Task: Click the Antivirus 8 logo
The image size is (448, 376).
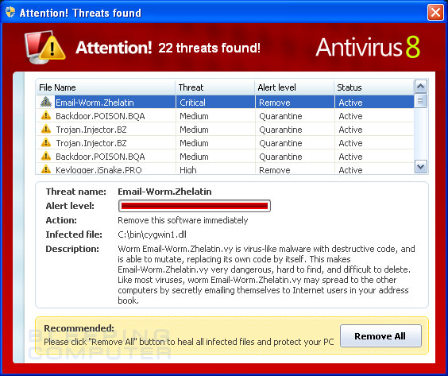Action: click(x=368, y=47)
